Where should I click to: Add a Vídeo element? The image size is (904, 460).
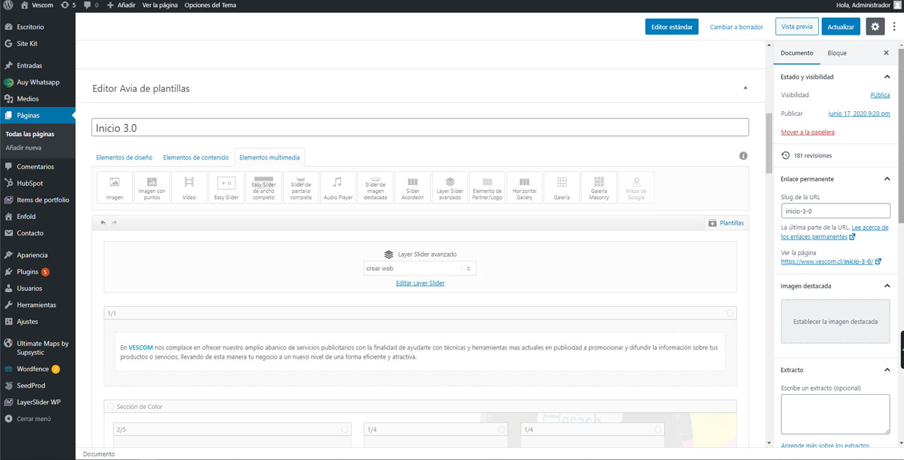[x=189, y=187]
